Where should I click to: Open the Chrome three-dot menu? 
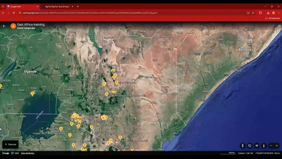[279, 13]
